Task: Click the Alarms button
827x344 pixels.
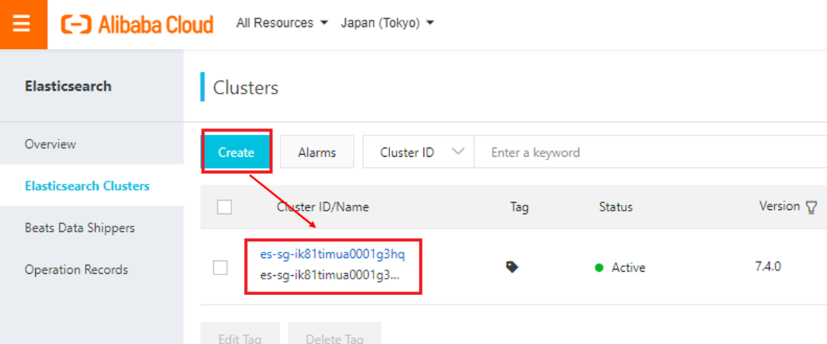Action: pos(317,152)
